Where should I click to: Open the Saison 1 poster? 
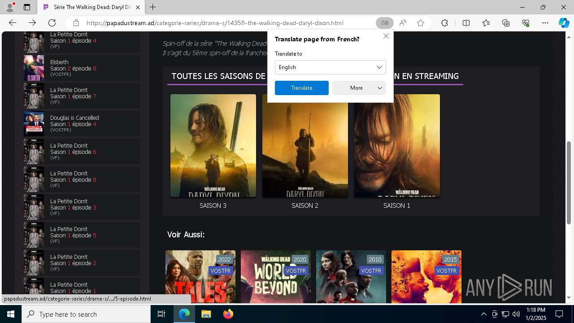click(x=397, y=146)
